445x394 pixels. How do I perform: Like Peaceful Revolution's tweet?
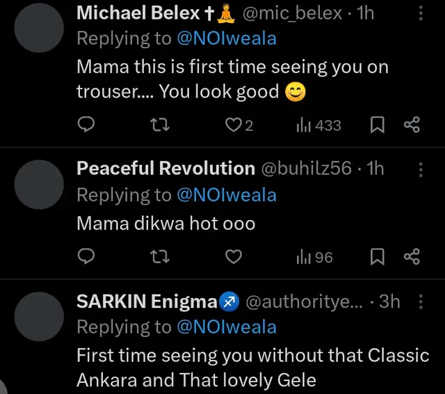[234, 257]
